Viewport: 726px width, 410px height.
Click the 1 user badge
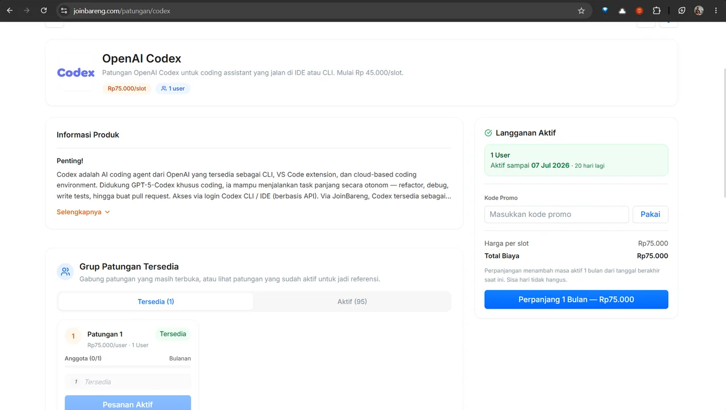(x=173, y=88)
